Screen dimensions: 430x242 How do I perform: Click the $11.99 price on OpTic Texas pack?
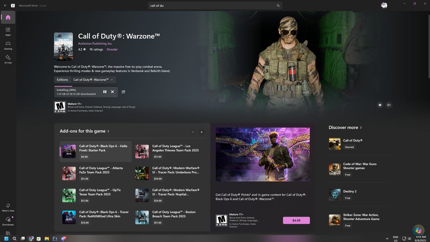click(x=85, y=201)
